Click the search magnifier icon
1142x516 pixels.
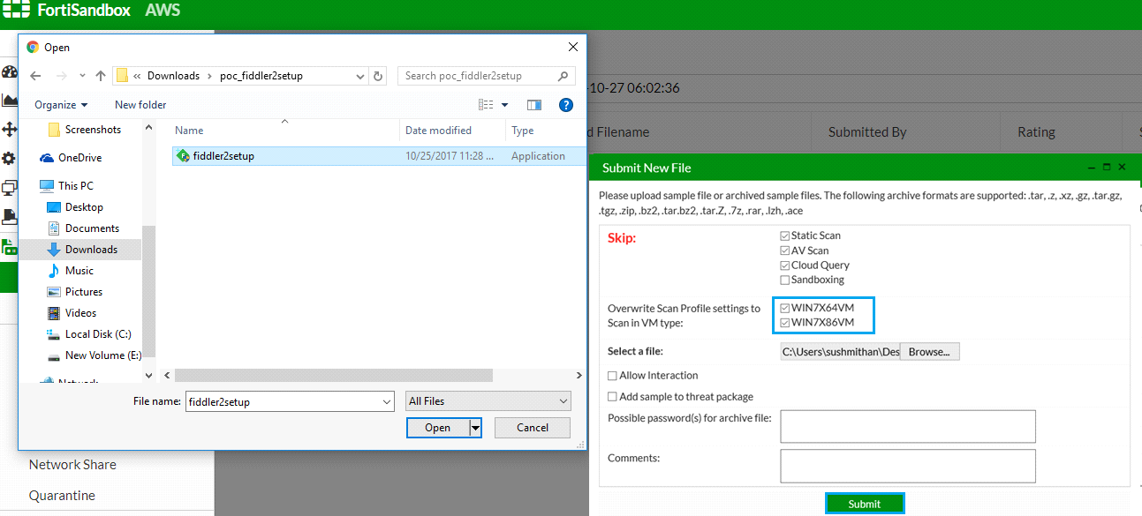point(563,76)
